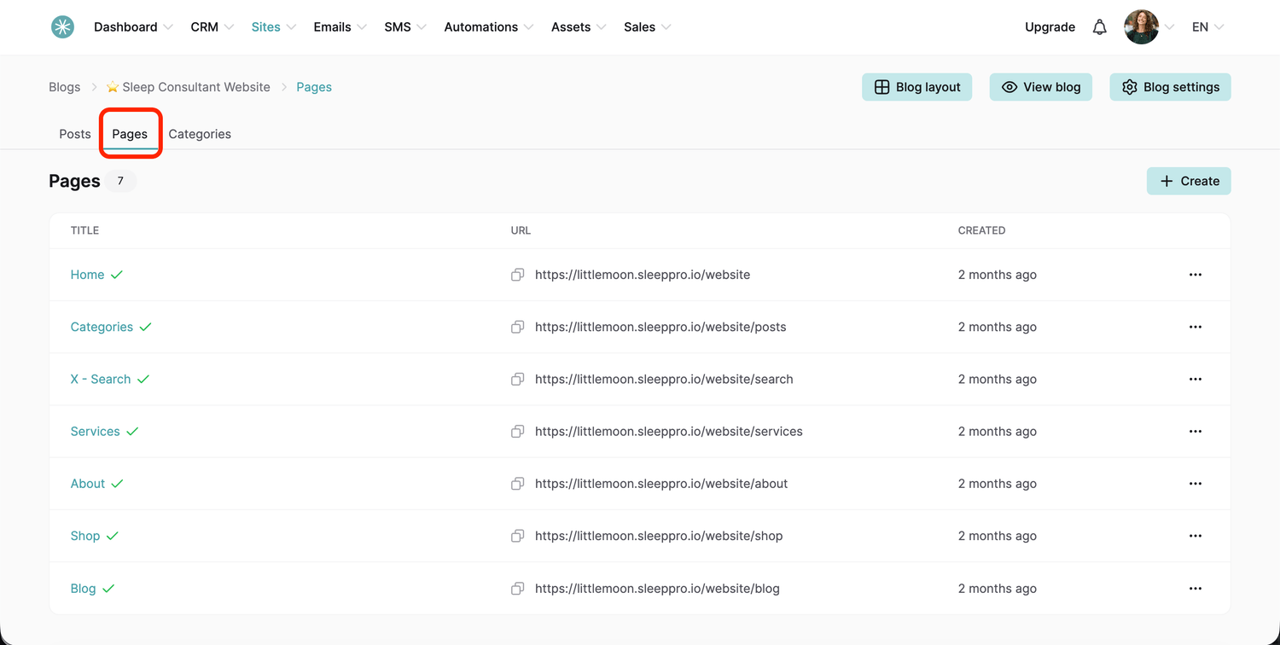Copy the Shop page URL icon
Viewport: 1280px width, 645px height.
pyautogui.click(x=517, y=536)
